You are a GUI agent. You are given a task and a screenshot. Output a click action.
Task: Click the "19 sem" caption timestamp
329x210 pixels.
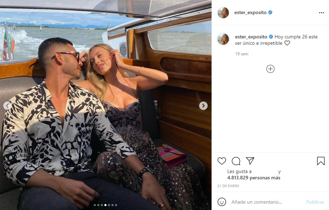tap(242, 54)
